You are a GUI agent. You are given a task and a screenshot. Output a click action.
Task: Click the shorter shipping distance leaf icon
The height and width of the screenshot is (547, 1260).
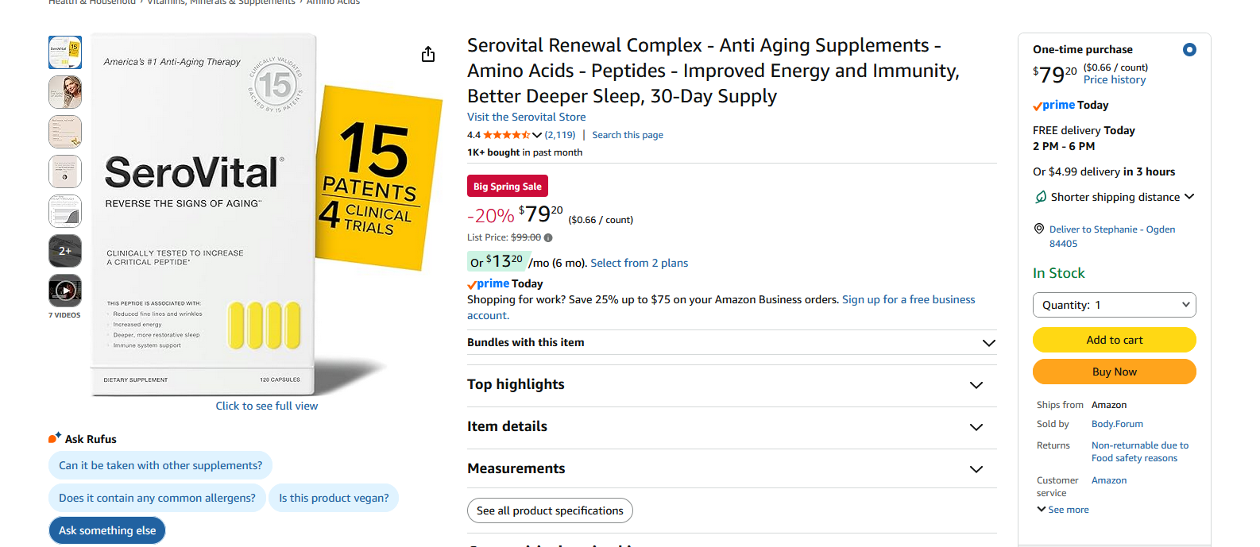coord(1041,197)
